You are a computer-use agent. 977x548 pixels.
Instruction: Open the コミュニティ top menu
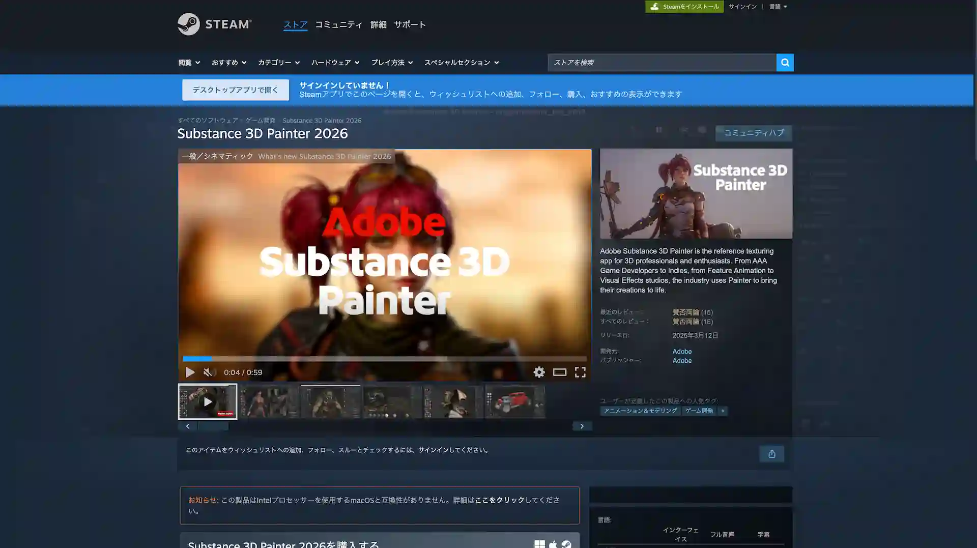click(x=338, y=24)
